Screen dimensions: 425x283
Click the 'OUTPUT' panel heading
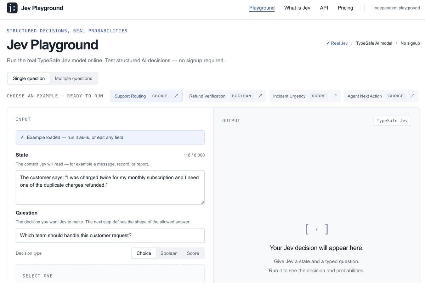(231, 121)
